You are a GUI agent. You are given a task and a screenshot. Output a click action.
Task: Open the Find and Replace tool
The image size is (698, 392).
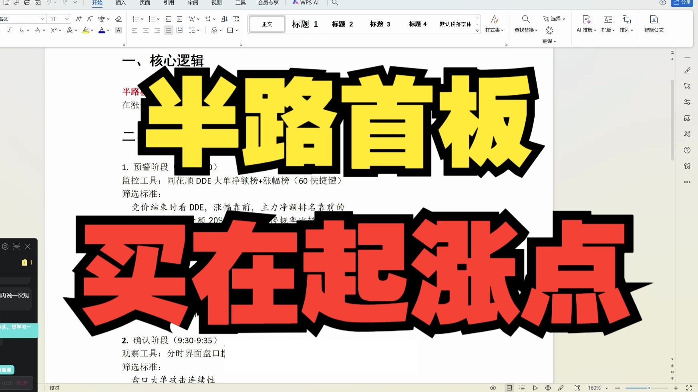coord(525,23)
